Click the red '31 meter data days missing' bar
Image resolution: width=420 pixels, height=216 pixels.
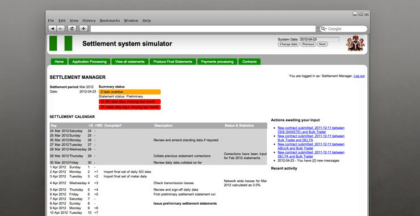click(x=129, y=107)
